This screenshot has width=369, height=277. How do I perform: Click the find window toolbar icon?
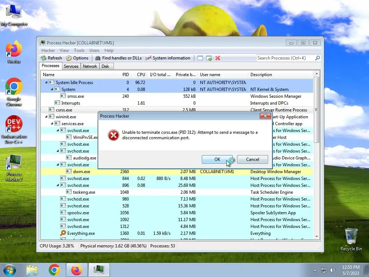[x=200, y=58]
